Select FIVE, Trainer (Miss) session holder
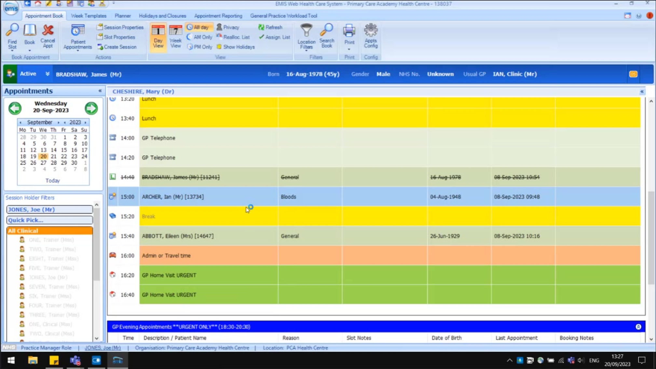 [x=51, y=268]
